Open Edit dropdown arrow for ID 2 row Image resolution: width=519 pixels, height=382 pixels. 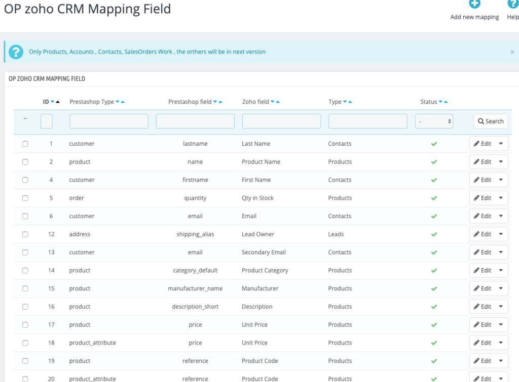[501, 162]
